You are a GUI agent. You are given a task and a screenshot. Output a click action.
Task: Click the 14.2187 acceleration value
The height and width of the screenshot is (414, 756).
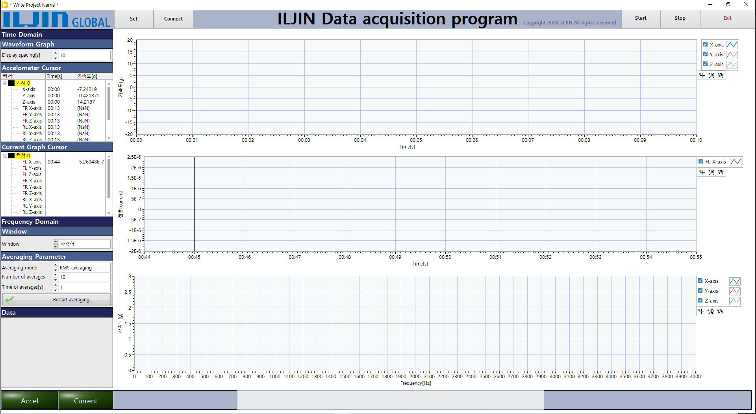point(86,102)
